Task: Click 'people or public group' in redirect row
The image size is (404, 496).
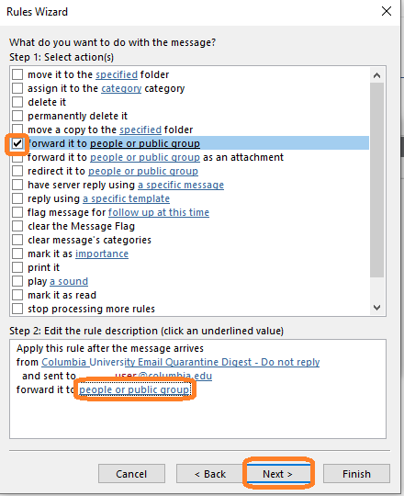Action: click(143, 171)
